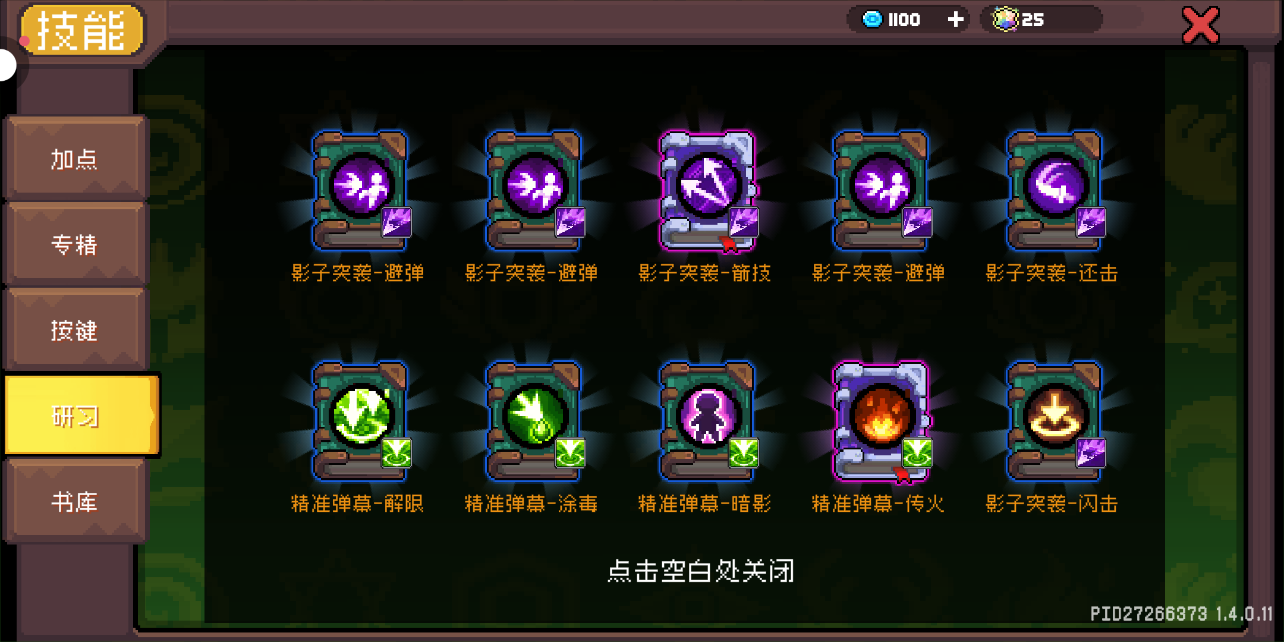Screen dimensions: 1284x642
Task: Switch to the 加点 tab
Action: pos(75,159)
